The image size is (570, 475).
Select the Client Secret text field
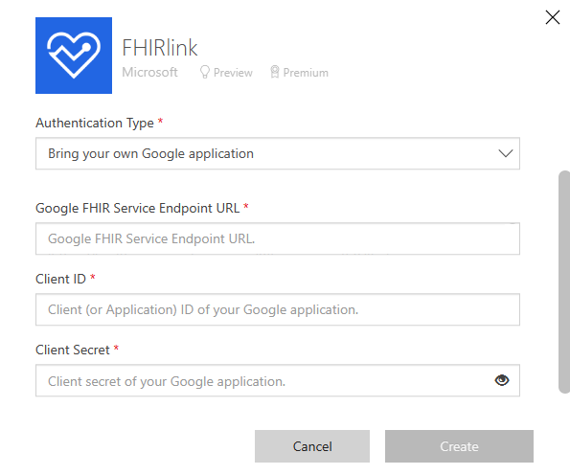coord(278,380)
